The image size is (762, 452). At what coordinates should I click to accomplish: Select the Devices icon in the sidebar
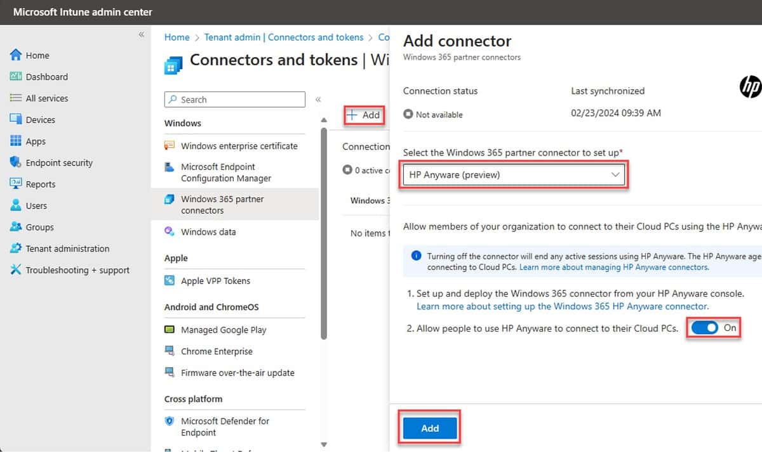[16, 119]
